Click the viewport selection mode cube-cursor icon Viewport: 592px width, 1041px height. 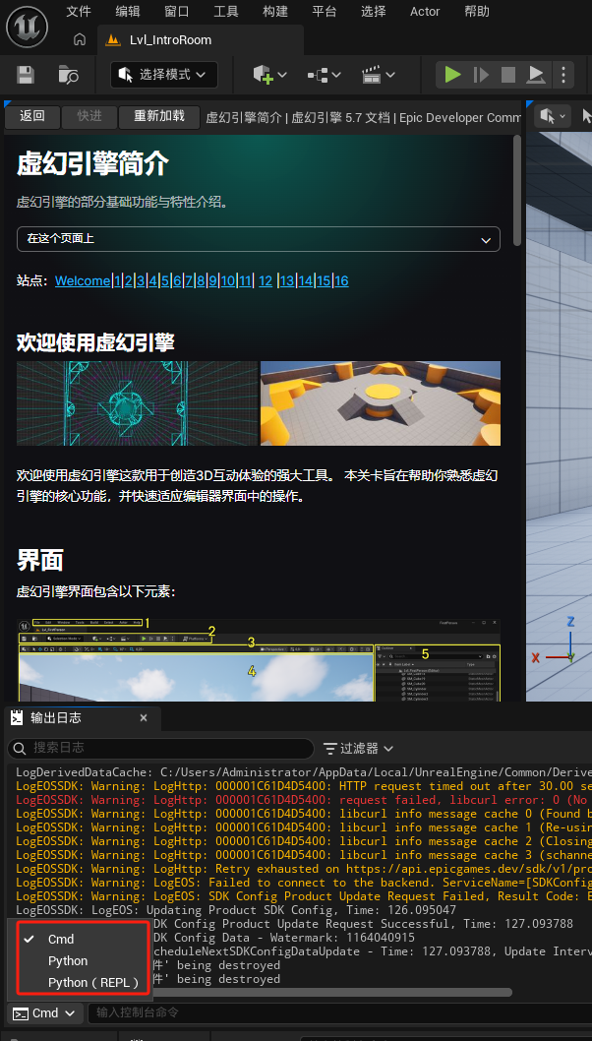point(548,117)
